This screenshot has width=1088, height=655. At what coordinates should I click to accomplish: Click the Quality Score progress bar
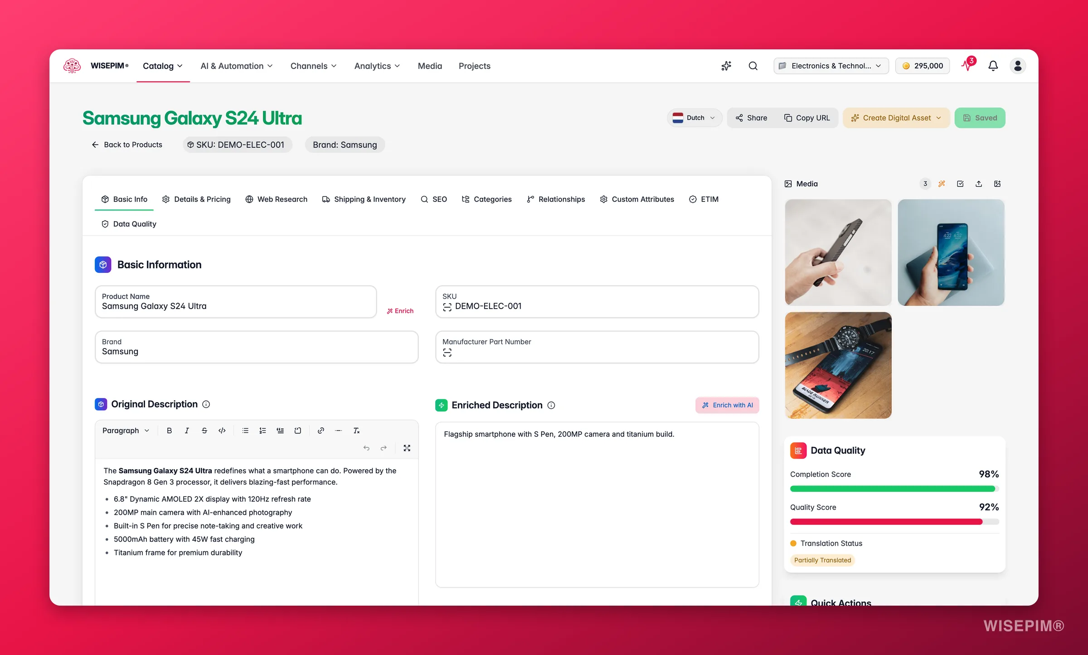[x=894, y=522]
